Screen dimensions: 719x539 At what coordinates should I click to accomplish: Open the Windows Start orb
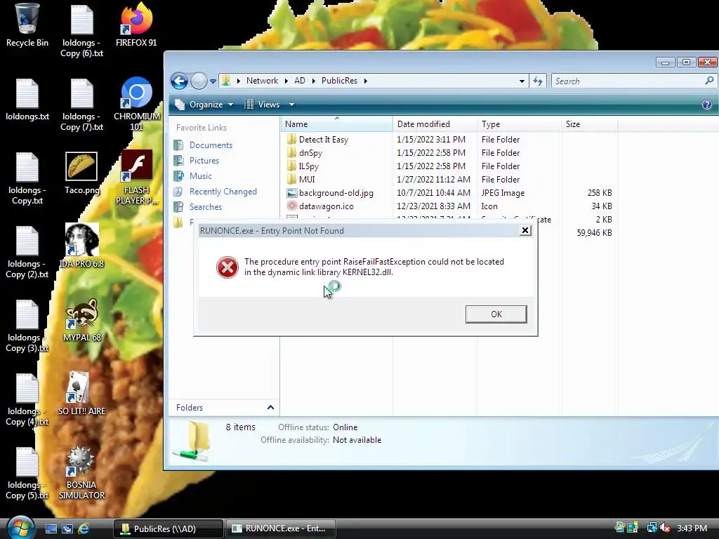[20, 528]
